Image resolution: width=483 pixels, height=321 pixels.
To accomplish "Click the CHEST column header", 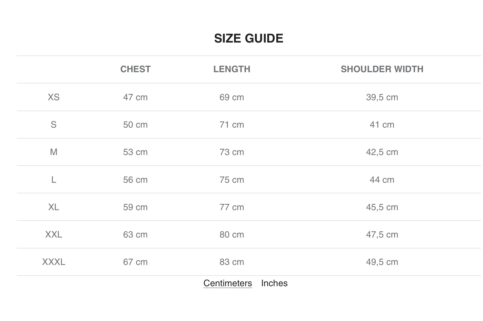I will 135,69.
